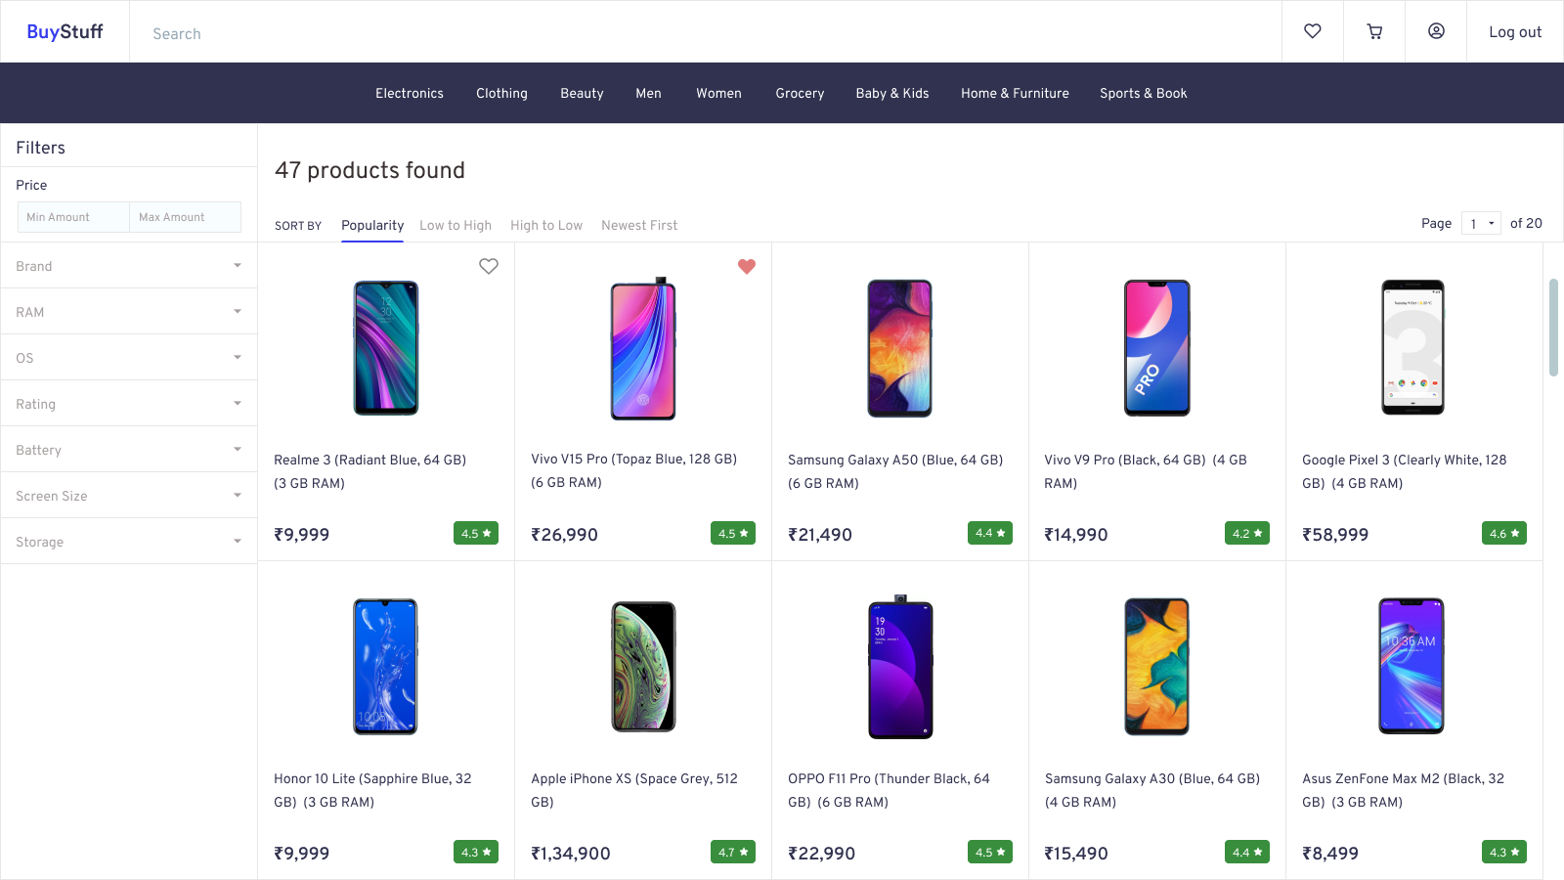
Task: Remove Vivo V15 Pro from wishlist
Action: point(747,266)
